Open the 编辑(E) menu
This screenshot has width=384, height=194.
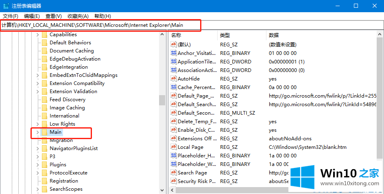(32, 16)
